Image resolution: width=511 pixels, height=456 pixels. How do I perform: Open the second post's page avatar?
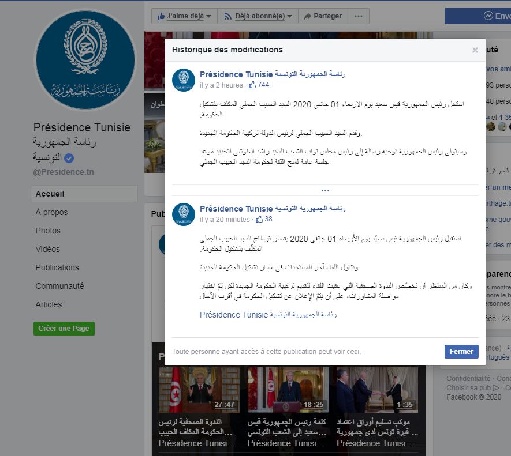(x=184, y=214)
